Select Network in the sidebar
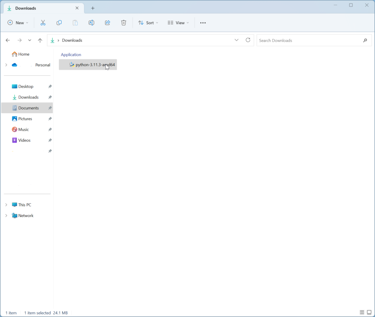 tap(26, 215)
